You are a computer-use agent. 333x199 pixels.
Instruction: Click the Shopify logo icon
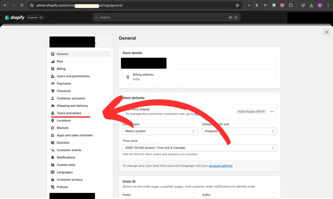tap(6, 17)
